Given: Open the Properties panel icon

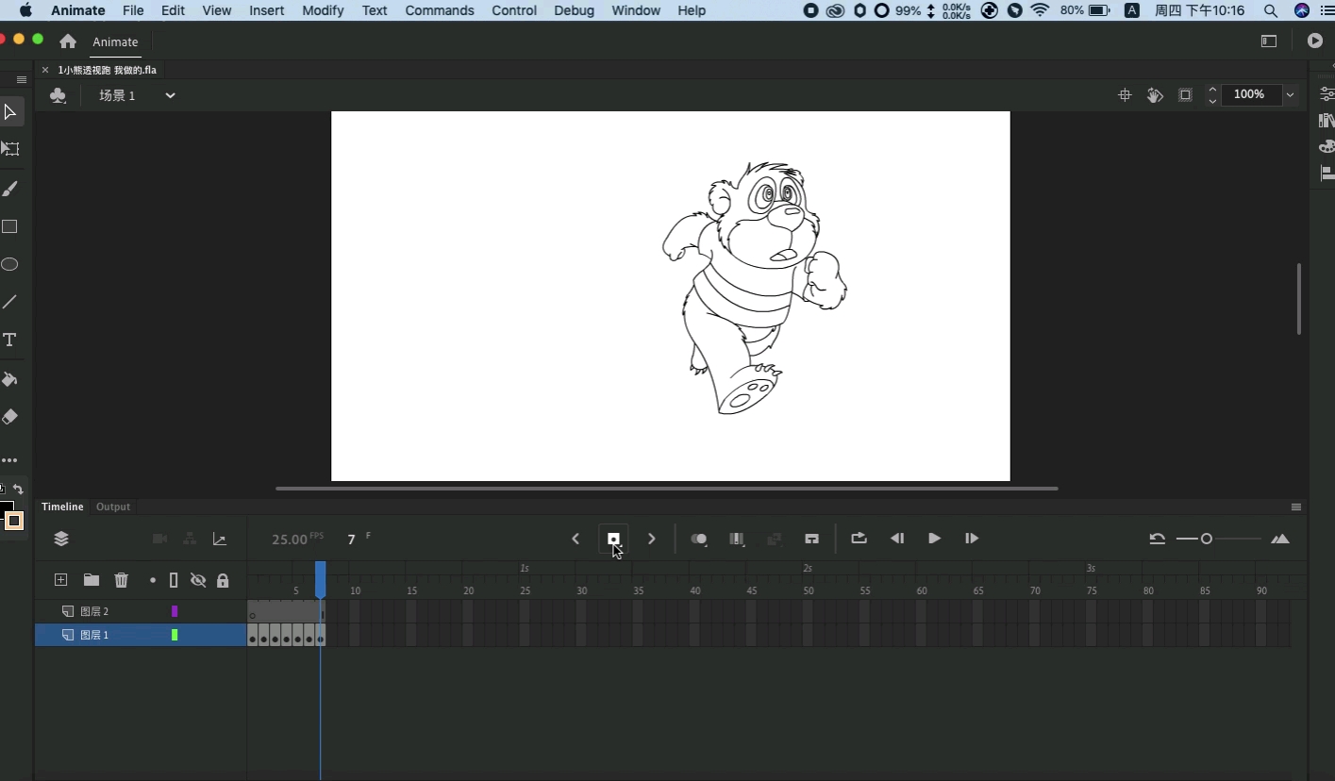Looking at the screenshot, I should (x=1327, y=94).
